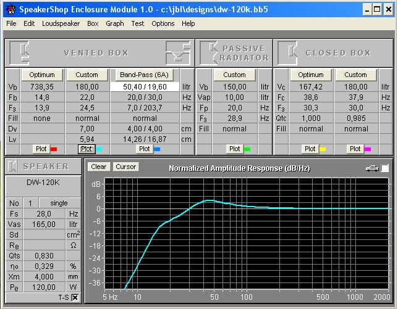Image resolution: width=398 pixels, height=309 pixels.
Task: Click the Fs value 28,0
Action: click(44, 214)
